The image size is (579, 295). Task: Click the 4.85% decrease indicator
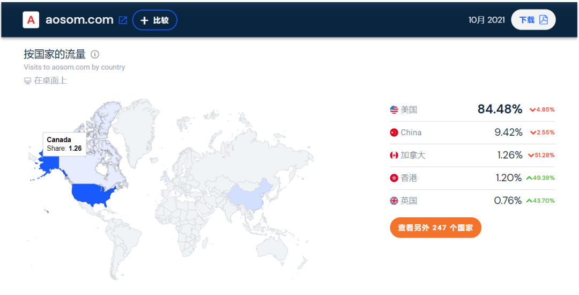click(541, 109)
